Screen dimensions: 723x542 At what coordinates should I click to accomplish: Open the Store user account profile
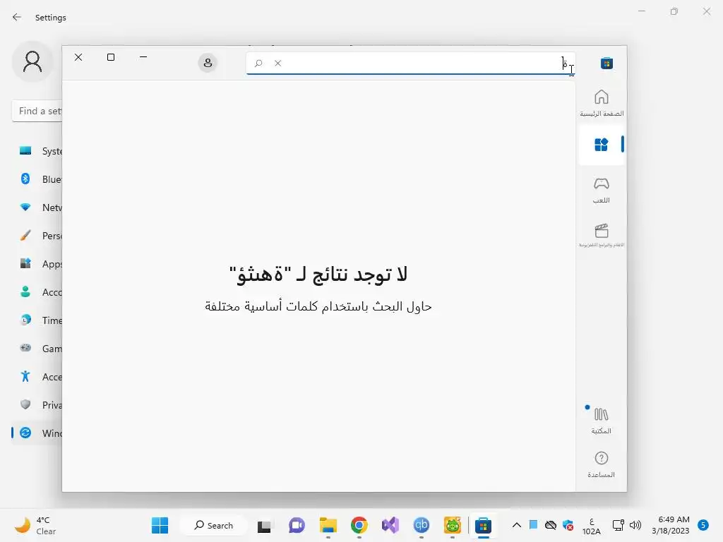(x=208, y=63)
